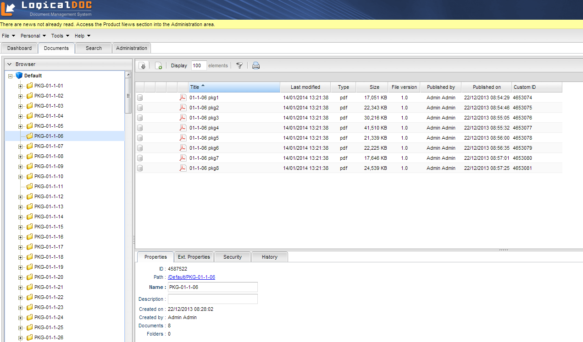Image resolution: width=583 pixels, height=342 pixels.
Task: Select the 01-1-06 pkg4 document title
Action: tap(204, 128)
